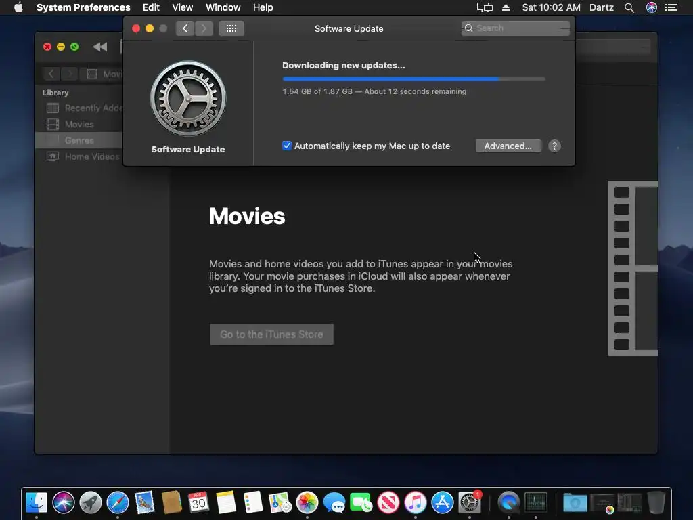Click the display mirroring menu bar icon
Image resolution: width=693 pixels, height=520 pixels.
click(x=485, y=7)
